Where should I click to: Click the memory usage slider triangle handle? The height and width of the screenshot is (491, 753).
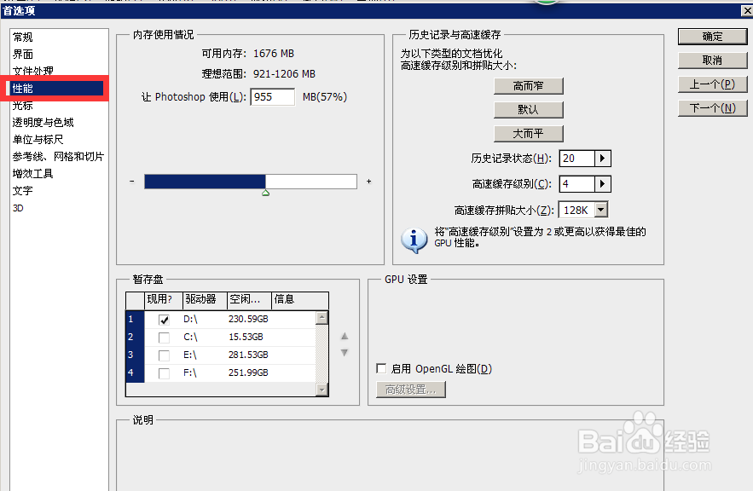click(265, 193)
